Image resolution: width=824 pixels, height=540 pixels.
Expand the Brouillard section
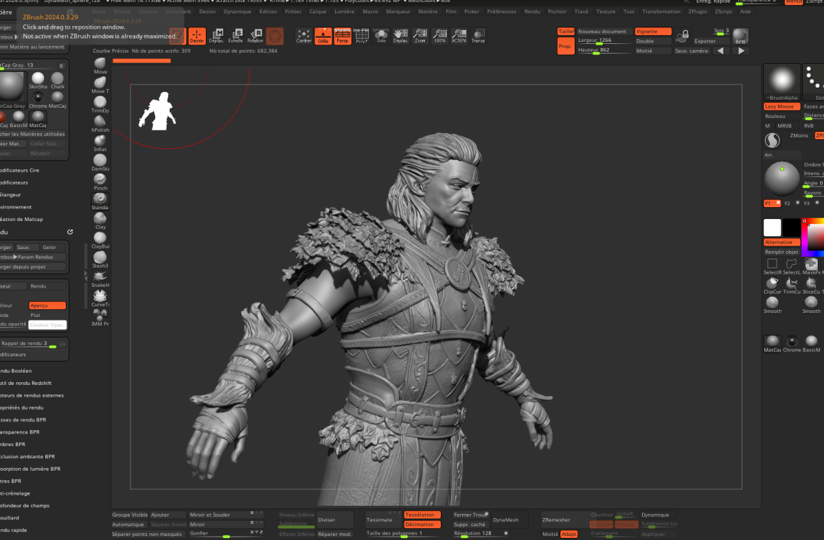click(10, 517)
